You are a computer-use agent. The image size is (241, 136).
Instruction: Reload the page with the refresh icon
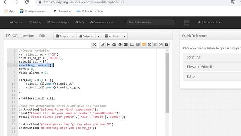27,2
